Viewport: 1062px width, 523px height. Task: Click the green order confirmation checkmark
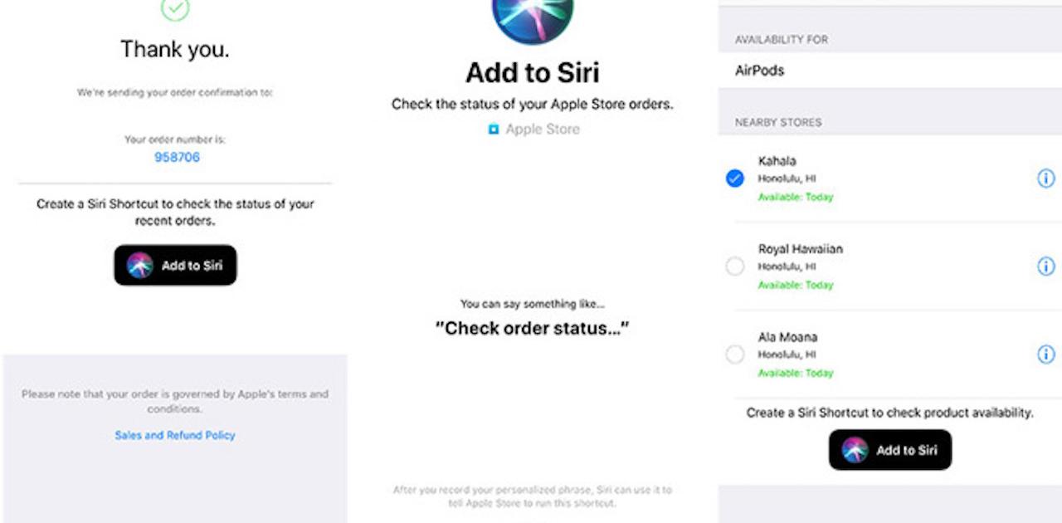[x=175, y=8]
